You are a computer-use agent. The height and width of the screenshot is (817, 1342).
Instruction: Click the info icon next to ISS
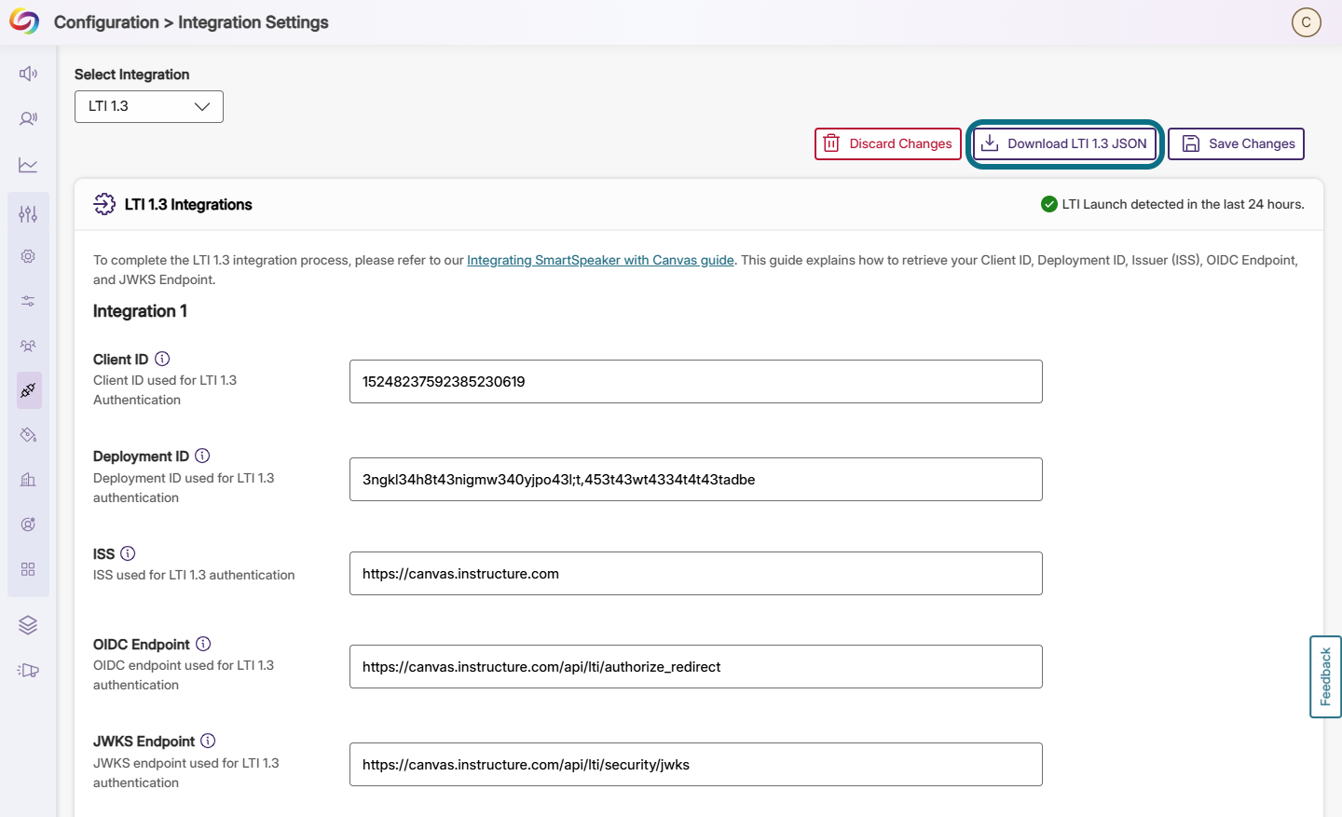(128, 553)
